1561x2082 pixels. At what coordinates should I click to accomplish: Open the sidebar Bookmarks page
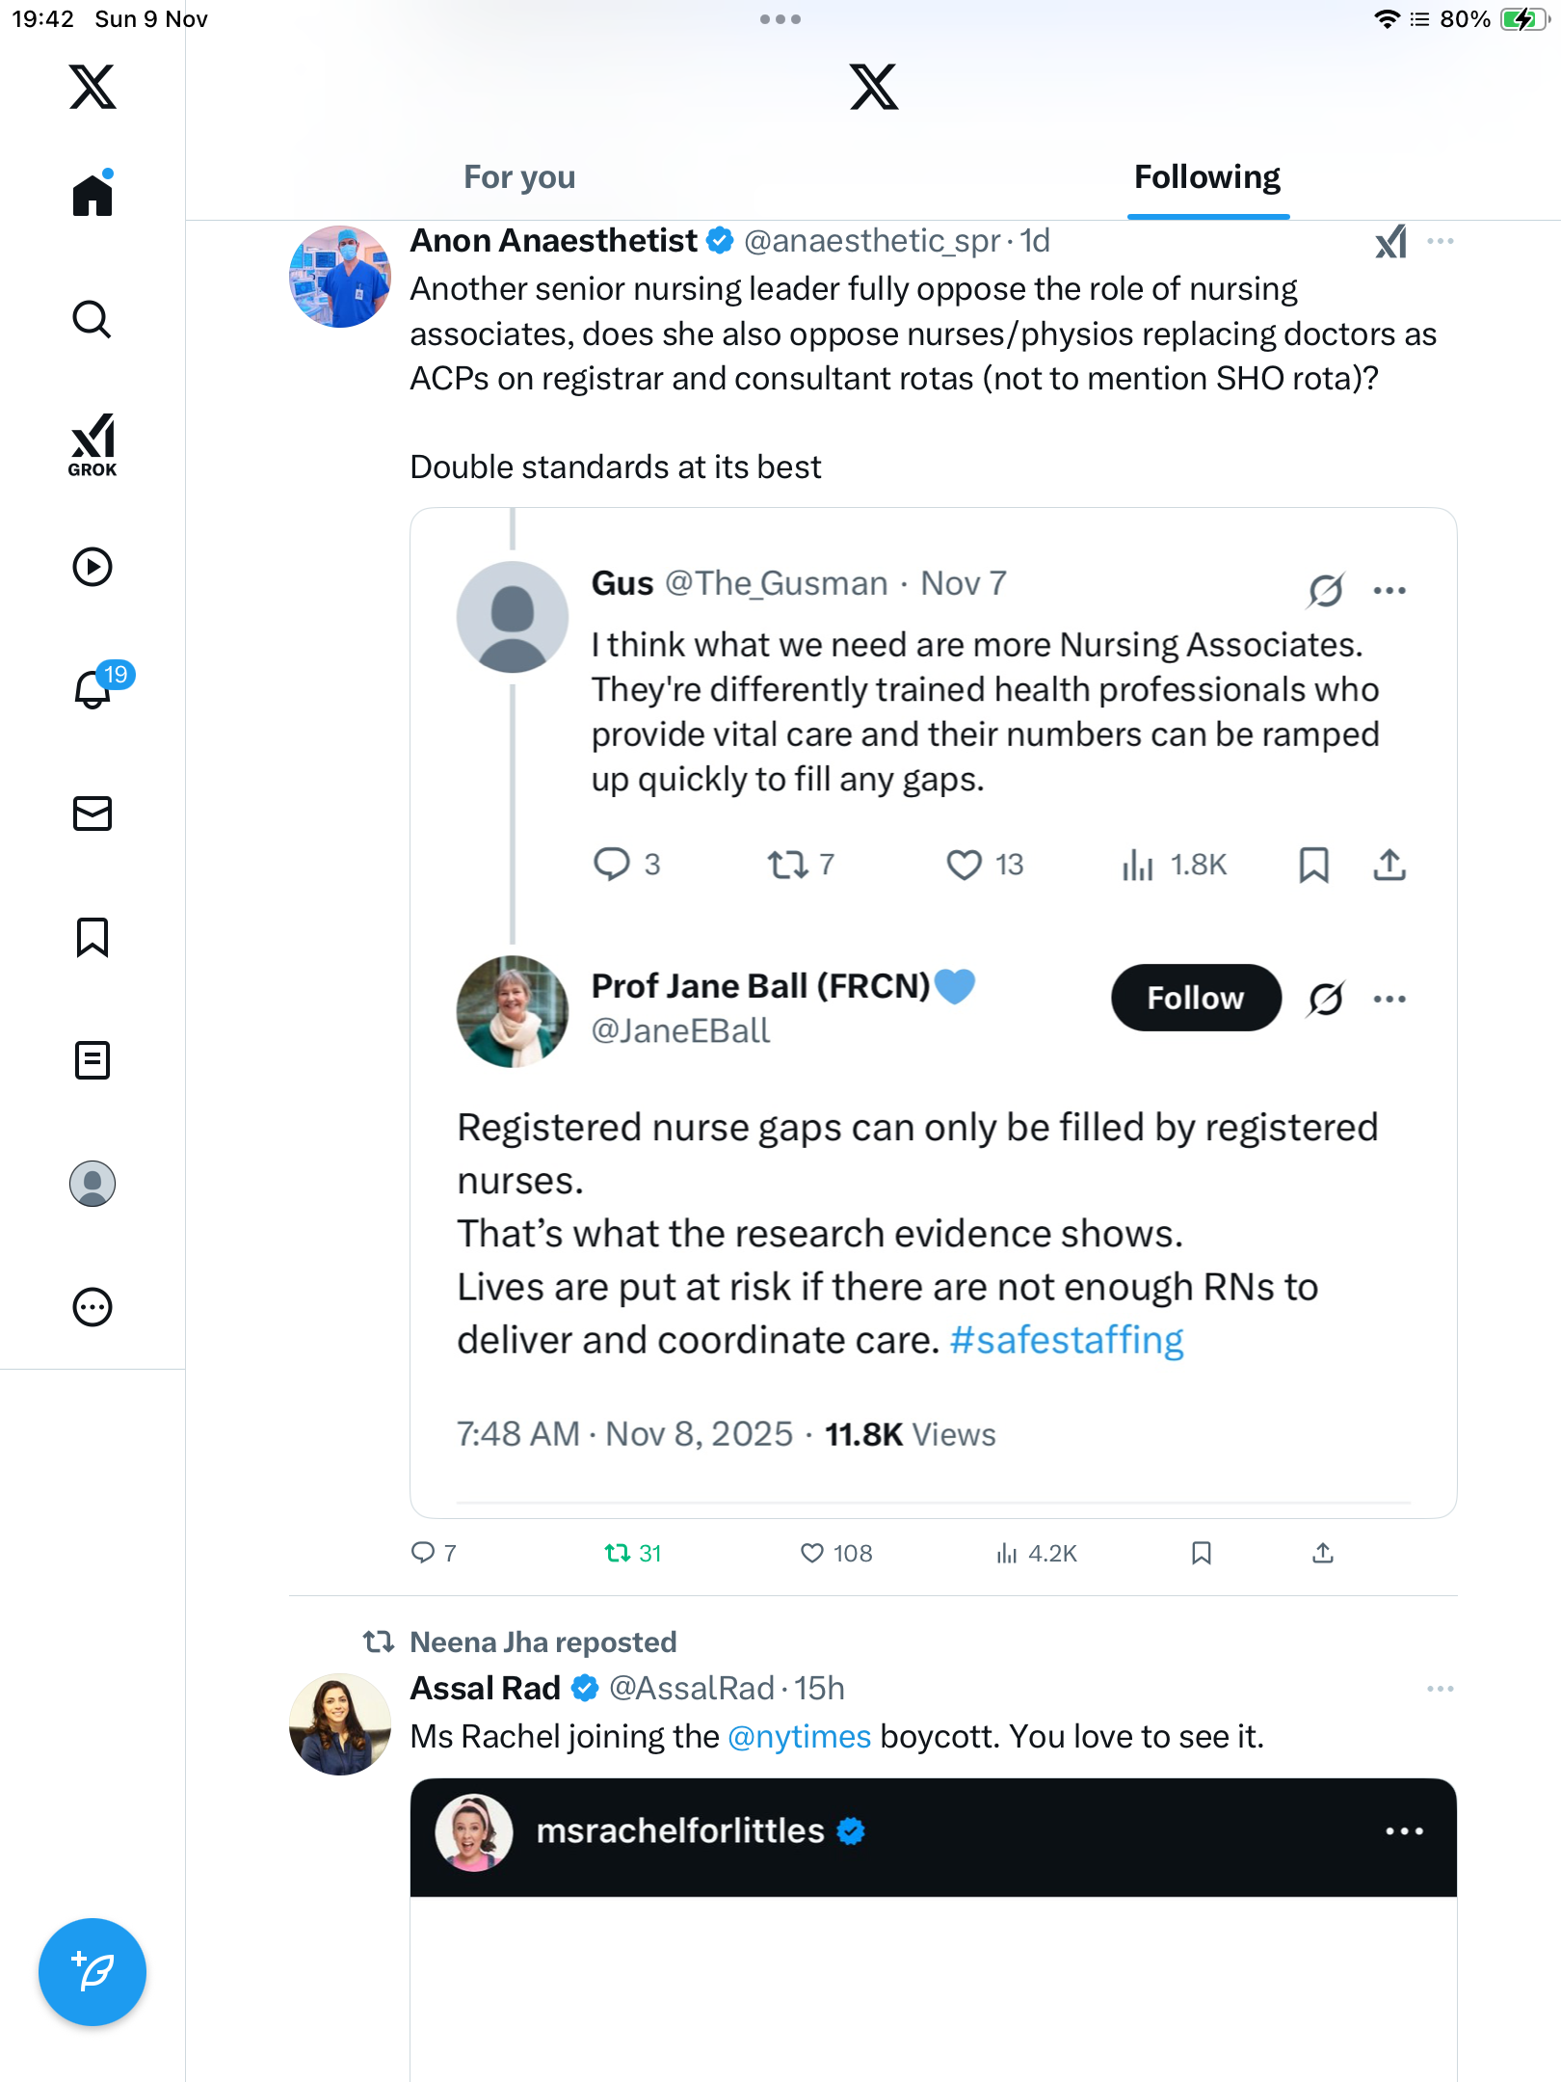pos(93,937)
